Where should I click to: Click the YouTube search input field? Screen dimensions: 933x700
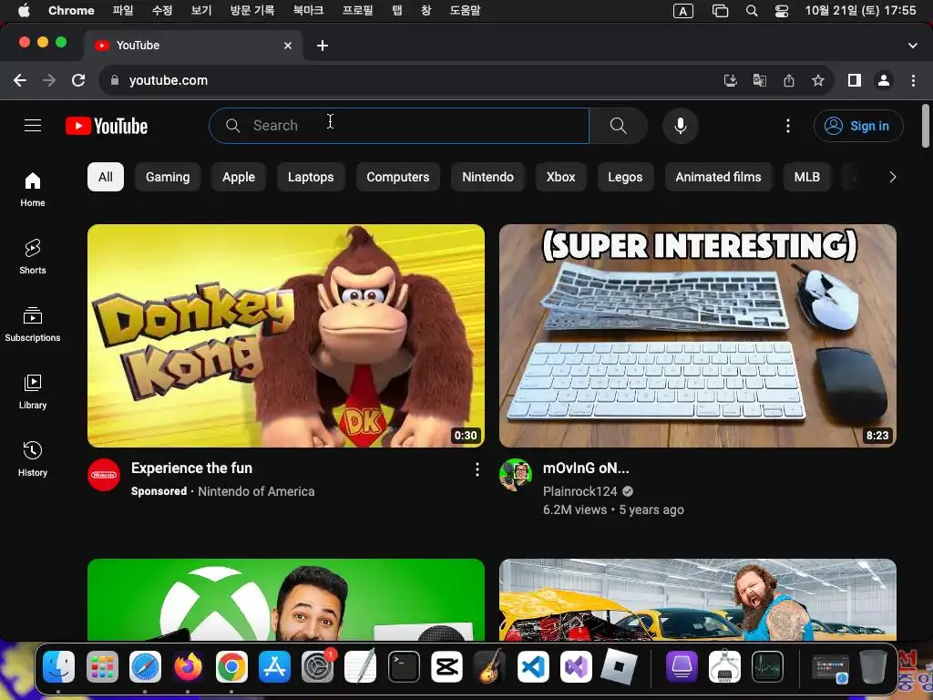pyautogui.click(x=399, y=126)
